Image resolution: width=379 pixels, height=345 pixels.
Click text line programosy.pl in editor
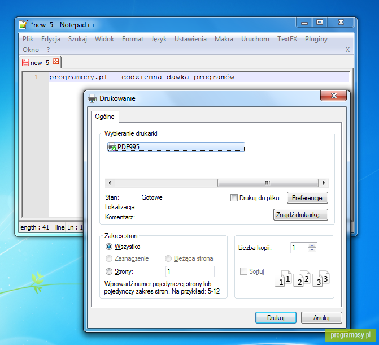coord(141,77)
